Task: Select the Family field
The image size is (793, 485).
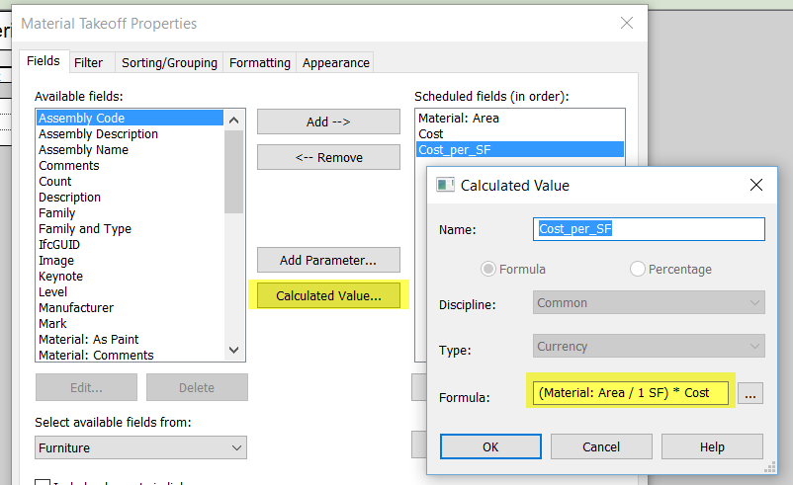Action: tap(131, 212)
